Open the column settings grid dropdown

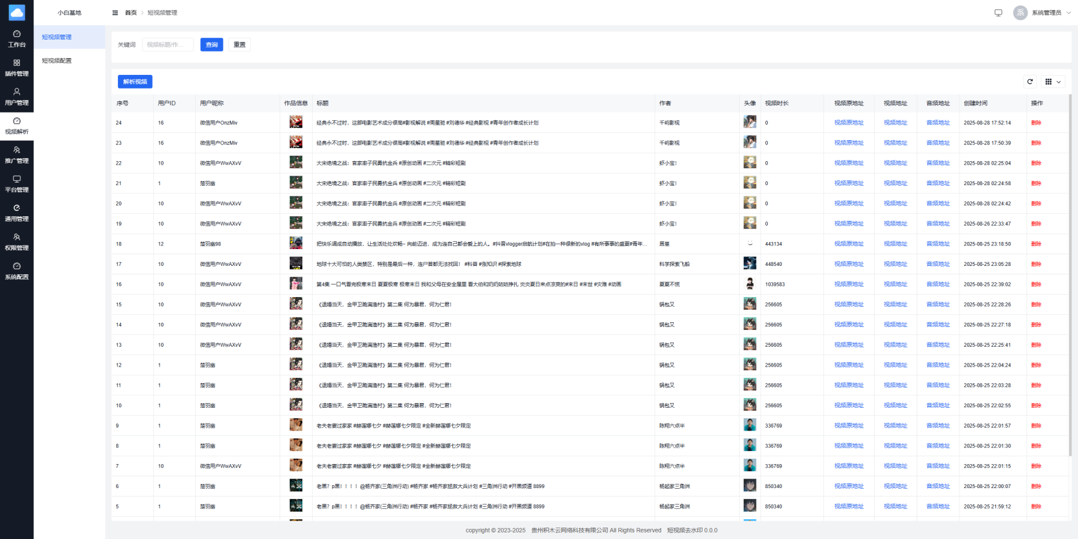(x=1053, y=81)
